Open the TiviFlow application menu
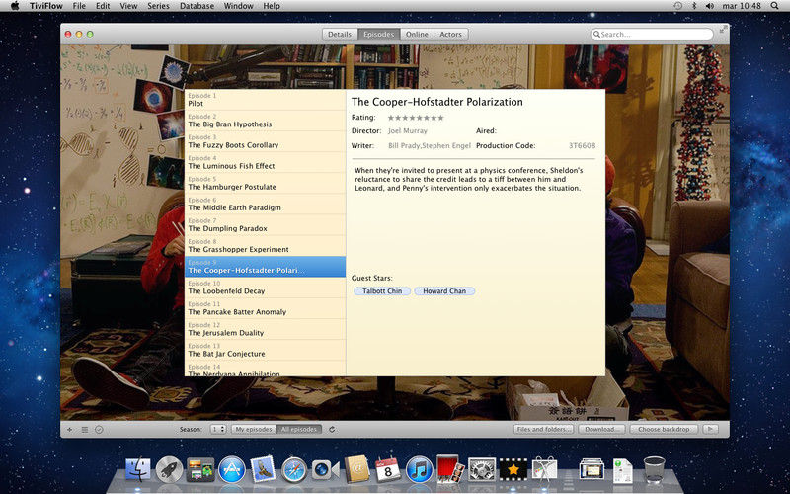 [x=46, y=6]
